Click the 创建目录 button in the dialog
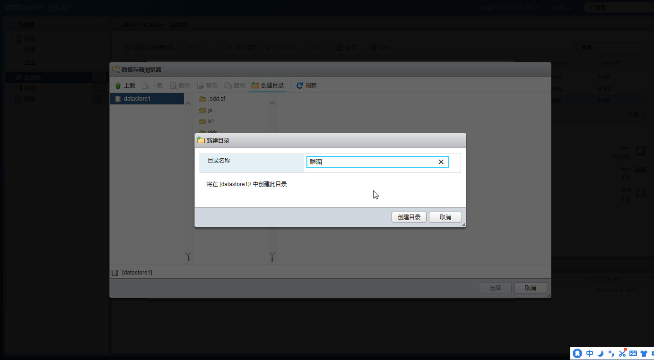 pos(409,217)
